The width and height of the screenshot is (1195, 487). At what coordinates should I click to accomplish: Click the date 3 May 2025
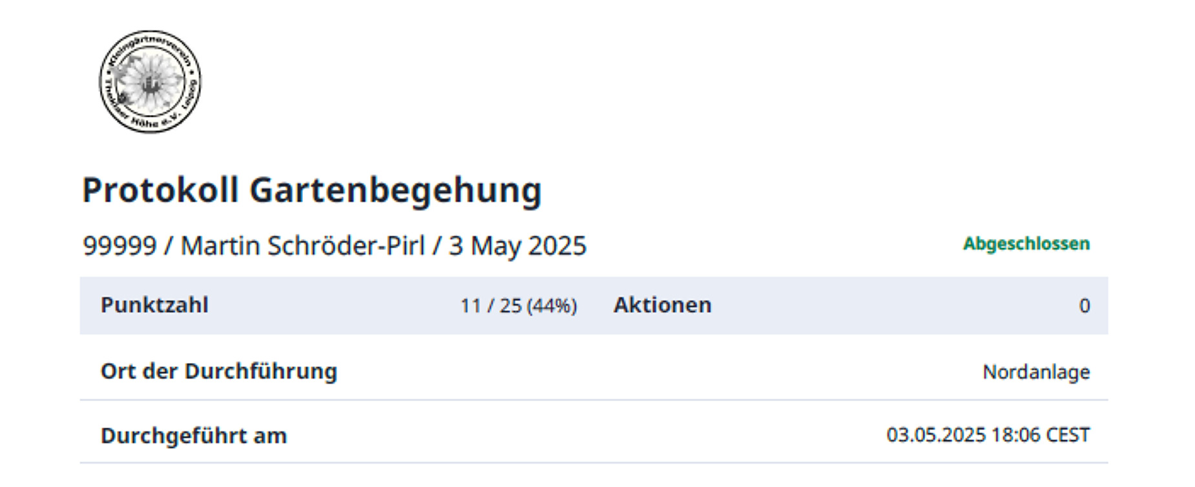pos(517,246)
